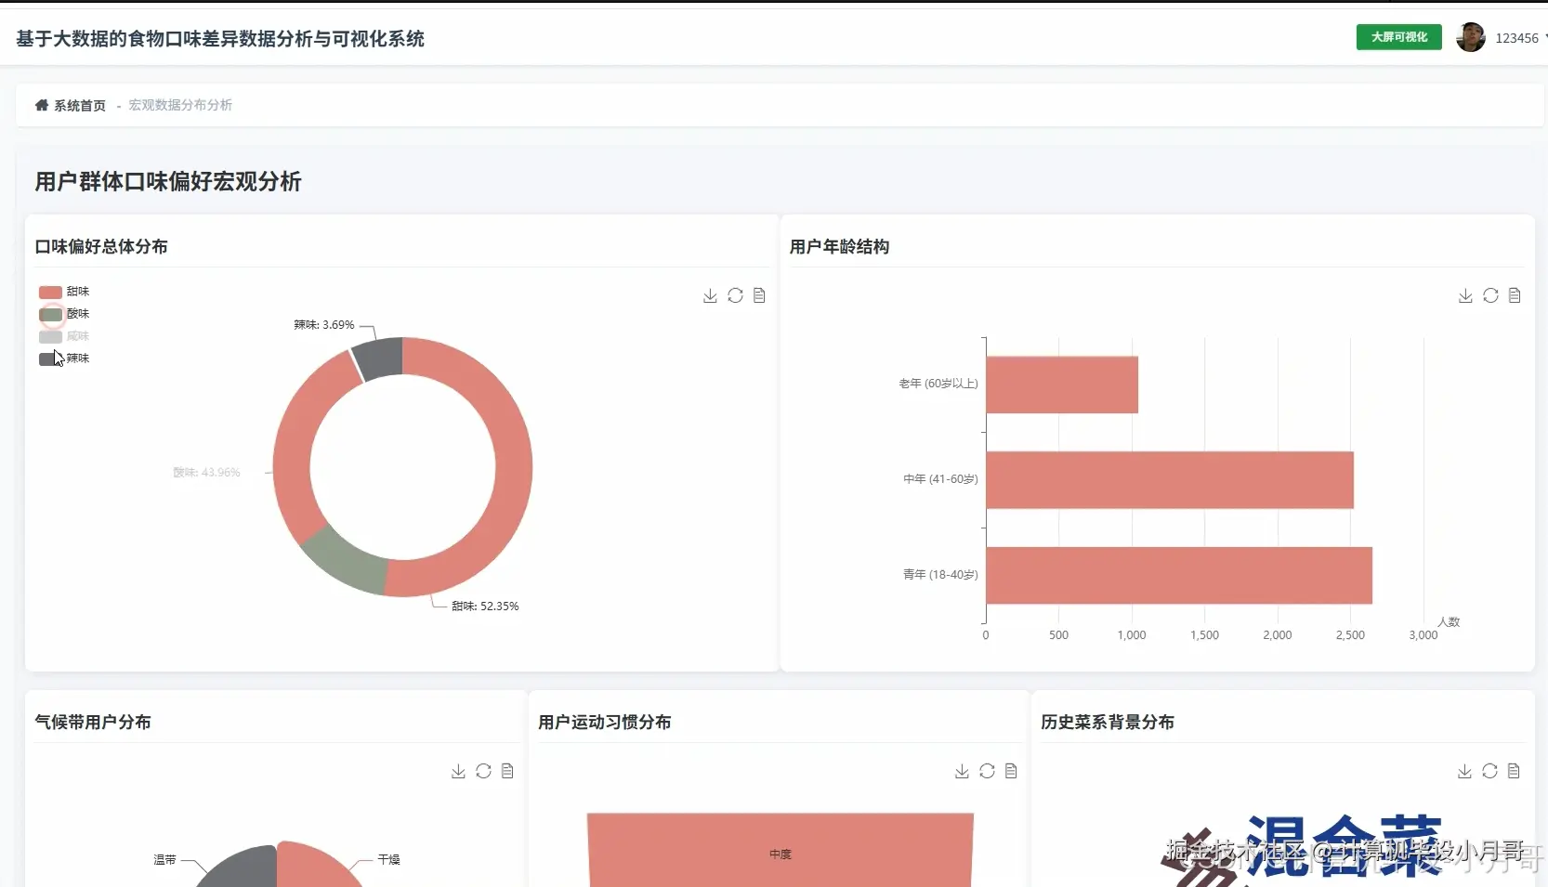The width and height of the screenshot is (1548, 887).
Task: Click the user avatar in the header
Action: point(1471,38)
